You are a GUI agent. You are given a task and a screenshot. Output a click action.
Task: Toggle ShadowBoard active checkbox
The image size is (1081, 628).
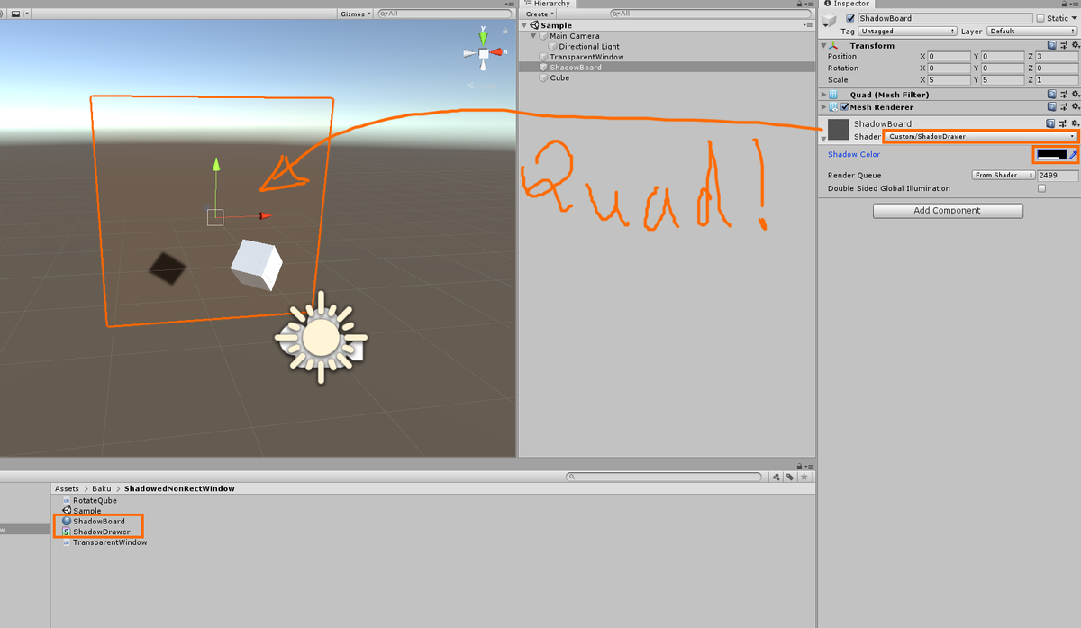point(850,18)
